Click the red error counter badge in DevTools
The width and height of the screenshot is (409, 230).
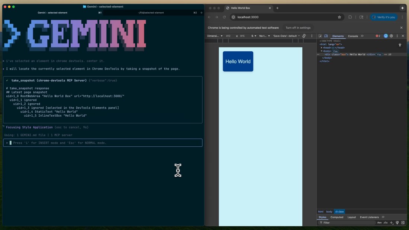pos(377,36)
